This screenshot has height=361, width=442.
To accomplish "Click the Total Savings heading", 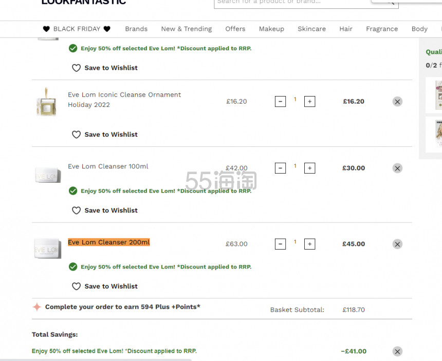I will [54, 334].
